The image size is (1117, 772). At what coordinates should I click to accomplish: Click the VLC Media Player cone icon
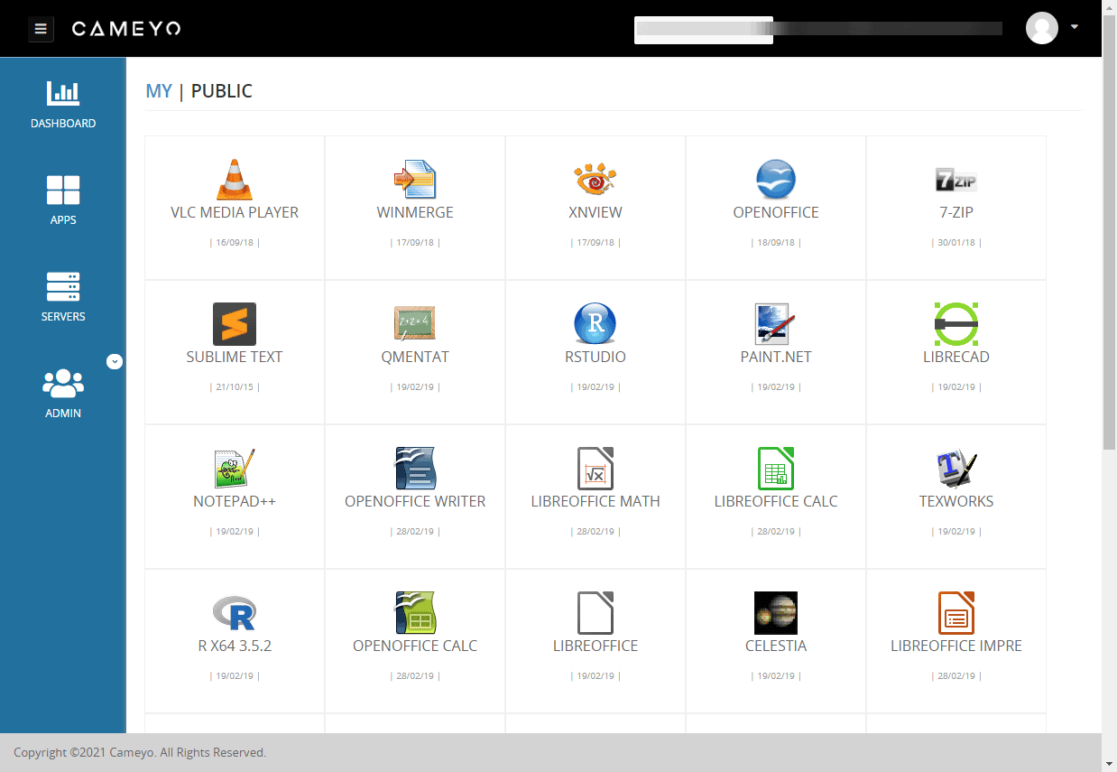(235, 179)
